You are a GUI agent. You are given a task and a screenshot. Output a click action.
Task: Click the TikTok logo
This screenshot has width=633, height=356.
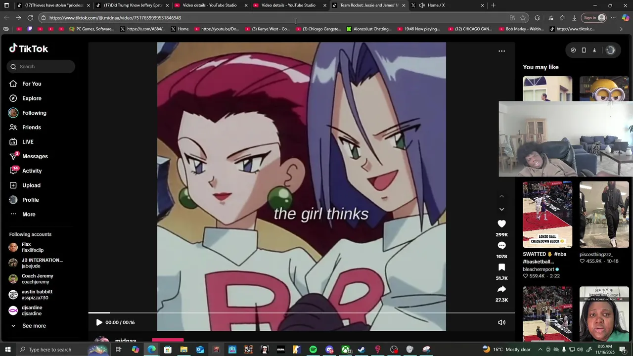pyautogui.click(x=29, y=48)
